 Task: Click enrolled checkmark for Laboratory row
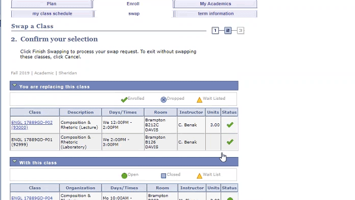point(230,142)
